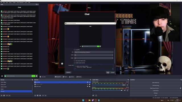Viewport: 182px width, 102px height.
Task: Mute Desktop Audio speaker icon
Action: [125, 85]
